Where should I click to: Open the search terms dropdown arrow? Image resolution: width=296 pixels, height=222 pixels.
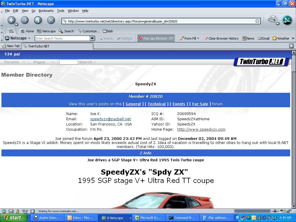[x=92, y=38]
